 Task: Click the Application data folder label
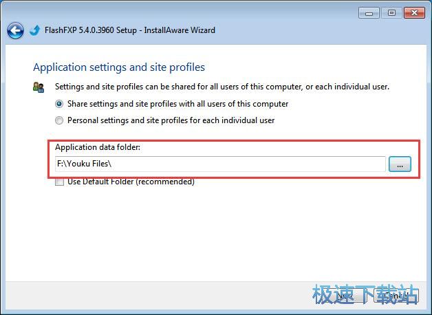click(98, 147)
